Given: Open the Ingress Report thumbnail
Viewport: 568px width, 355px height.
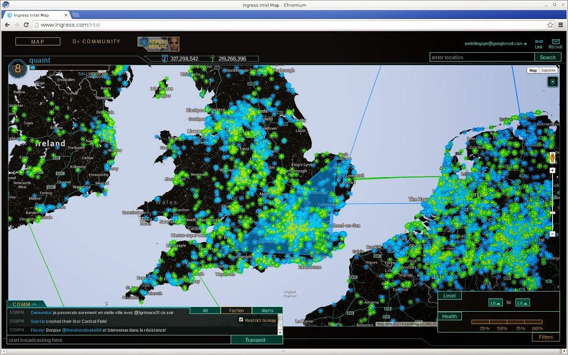Looking at the screenshot, I should [158, 43].
